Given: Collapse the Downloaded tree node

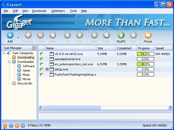Looking at the screenshot, I should pyautogui.click(x=9, y=62).
